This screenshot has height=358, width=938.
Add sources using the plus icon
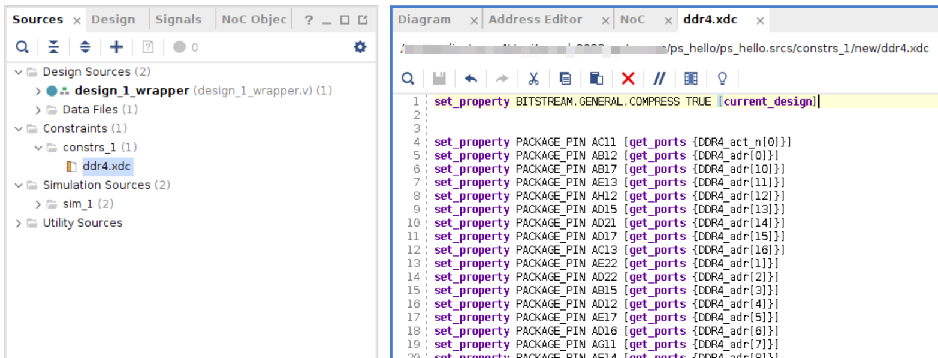click(x=117, y=47)
